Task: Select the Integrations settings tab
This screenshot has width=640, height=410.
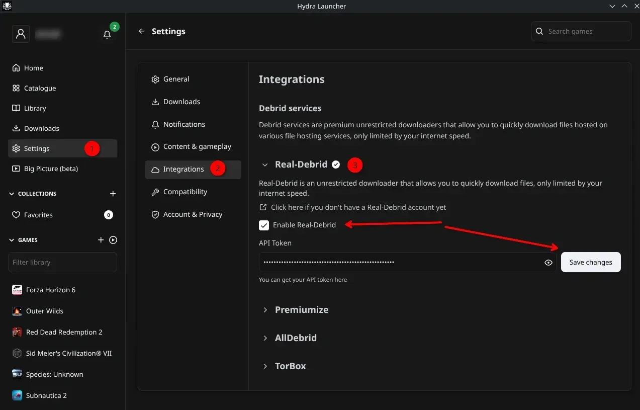Action: [193, 170]
